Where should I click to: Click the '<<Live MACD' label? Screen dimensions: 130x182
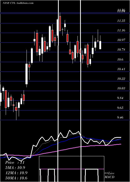click(x=109, y=175)
